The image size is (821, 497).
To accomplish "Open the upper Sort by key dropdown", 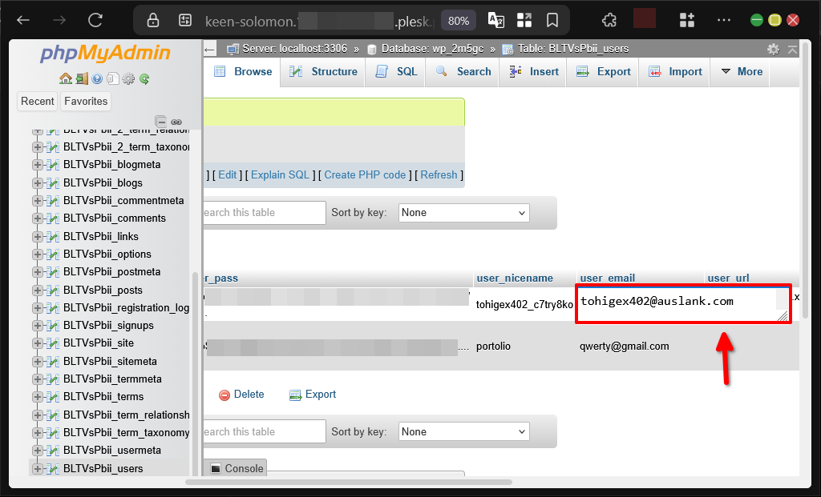I will click(x=463, y=213).
